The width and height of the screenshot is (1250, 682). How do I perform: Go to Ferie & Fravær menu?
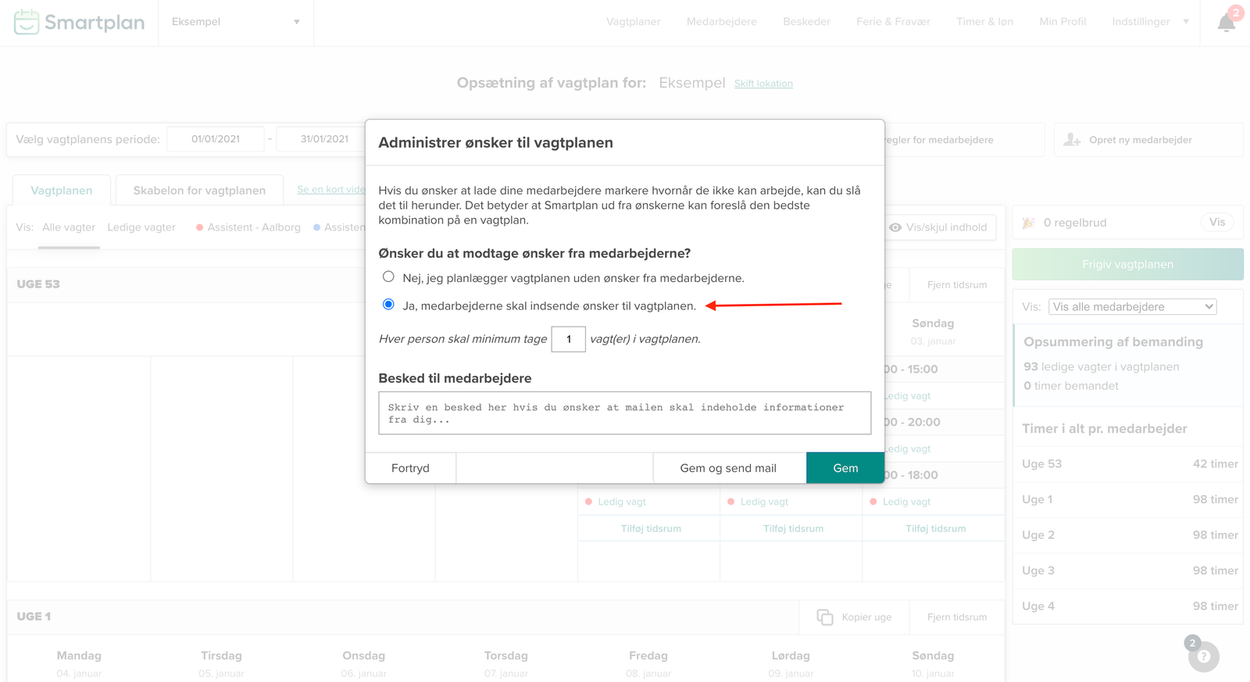(x=893, y=22)
